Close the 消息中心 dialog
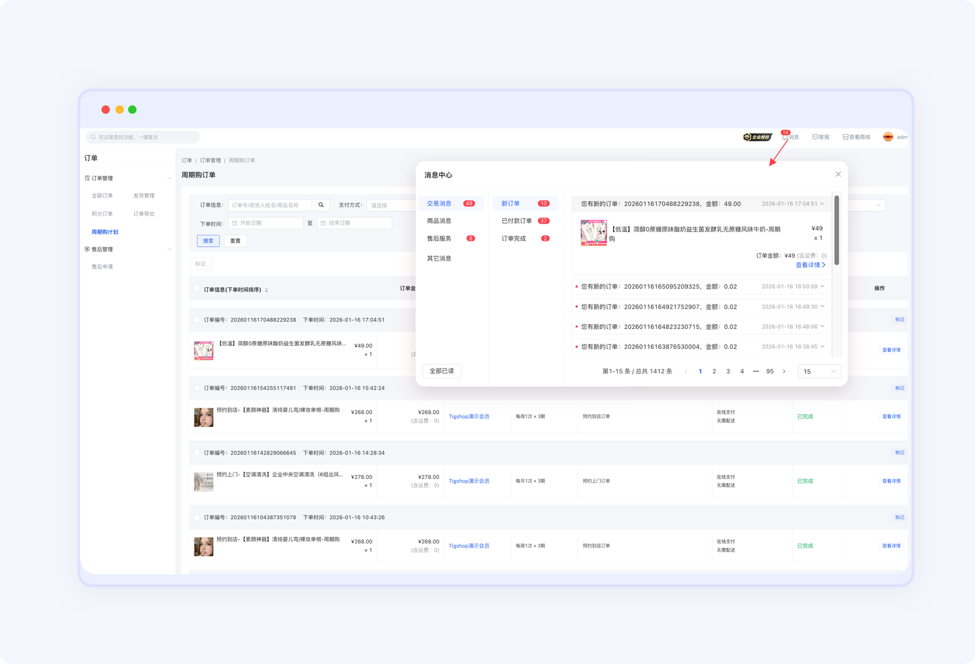This screenshot has height=664, width=975. (x=838, y=174)
